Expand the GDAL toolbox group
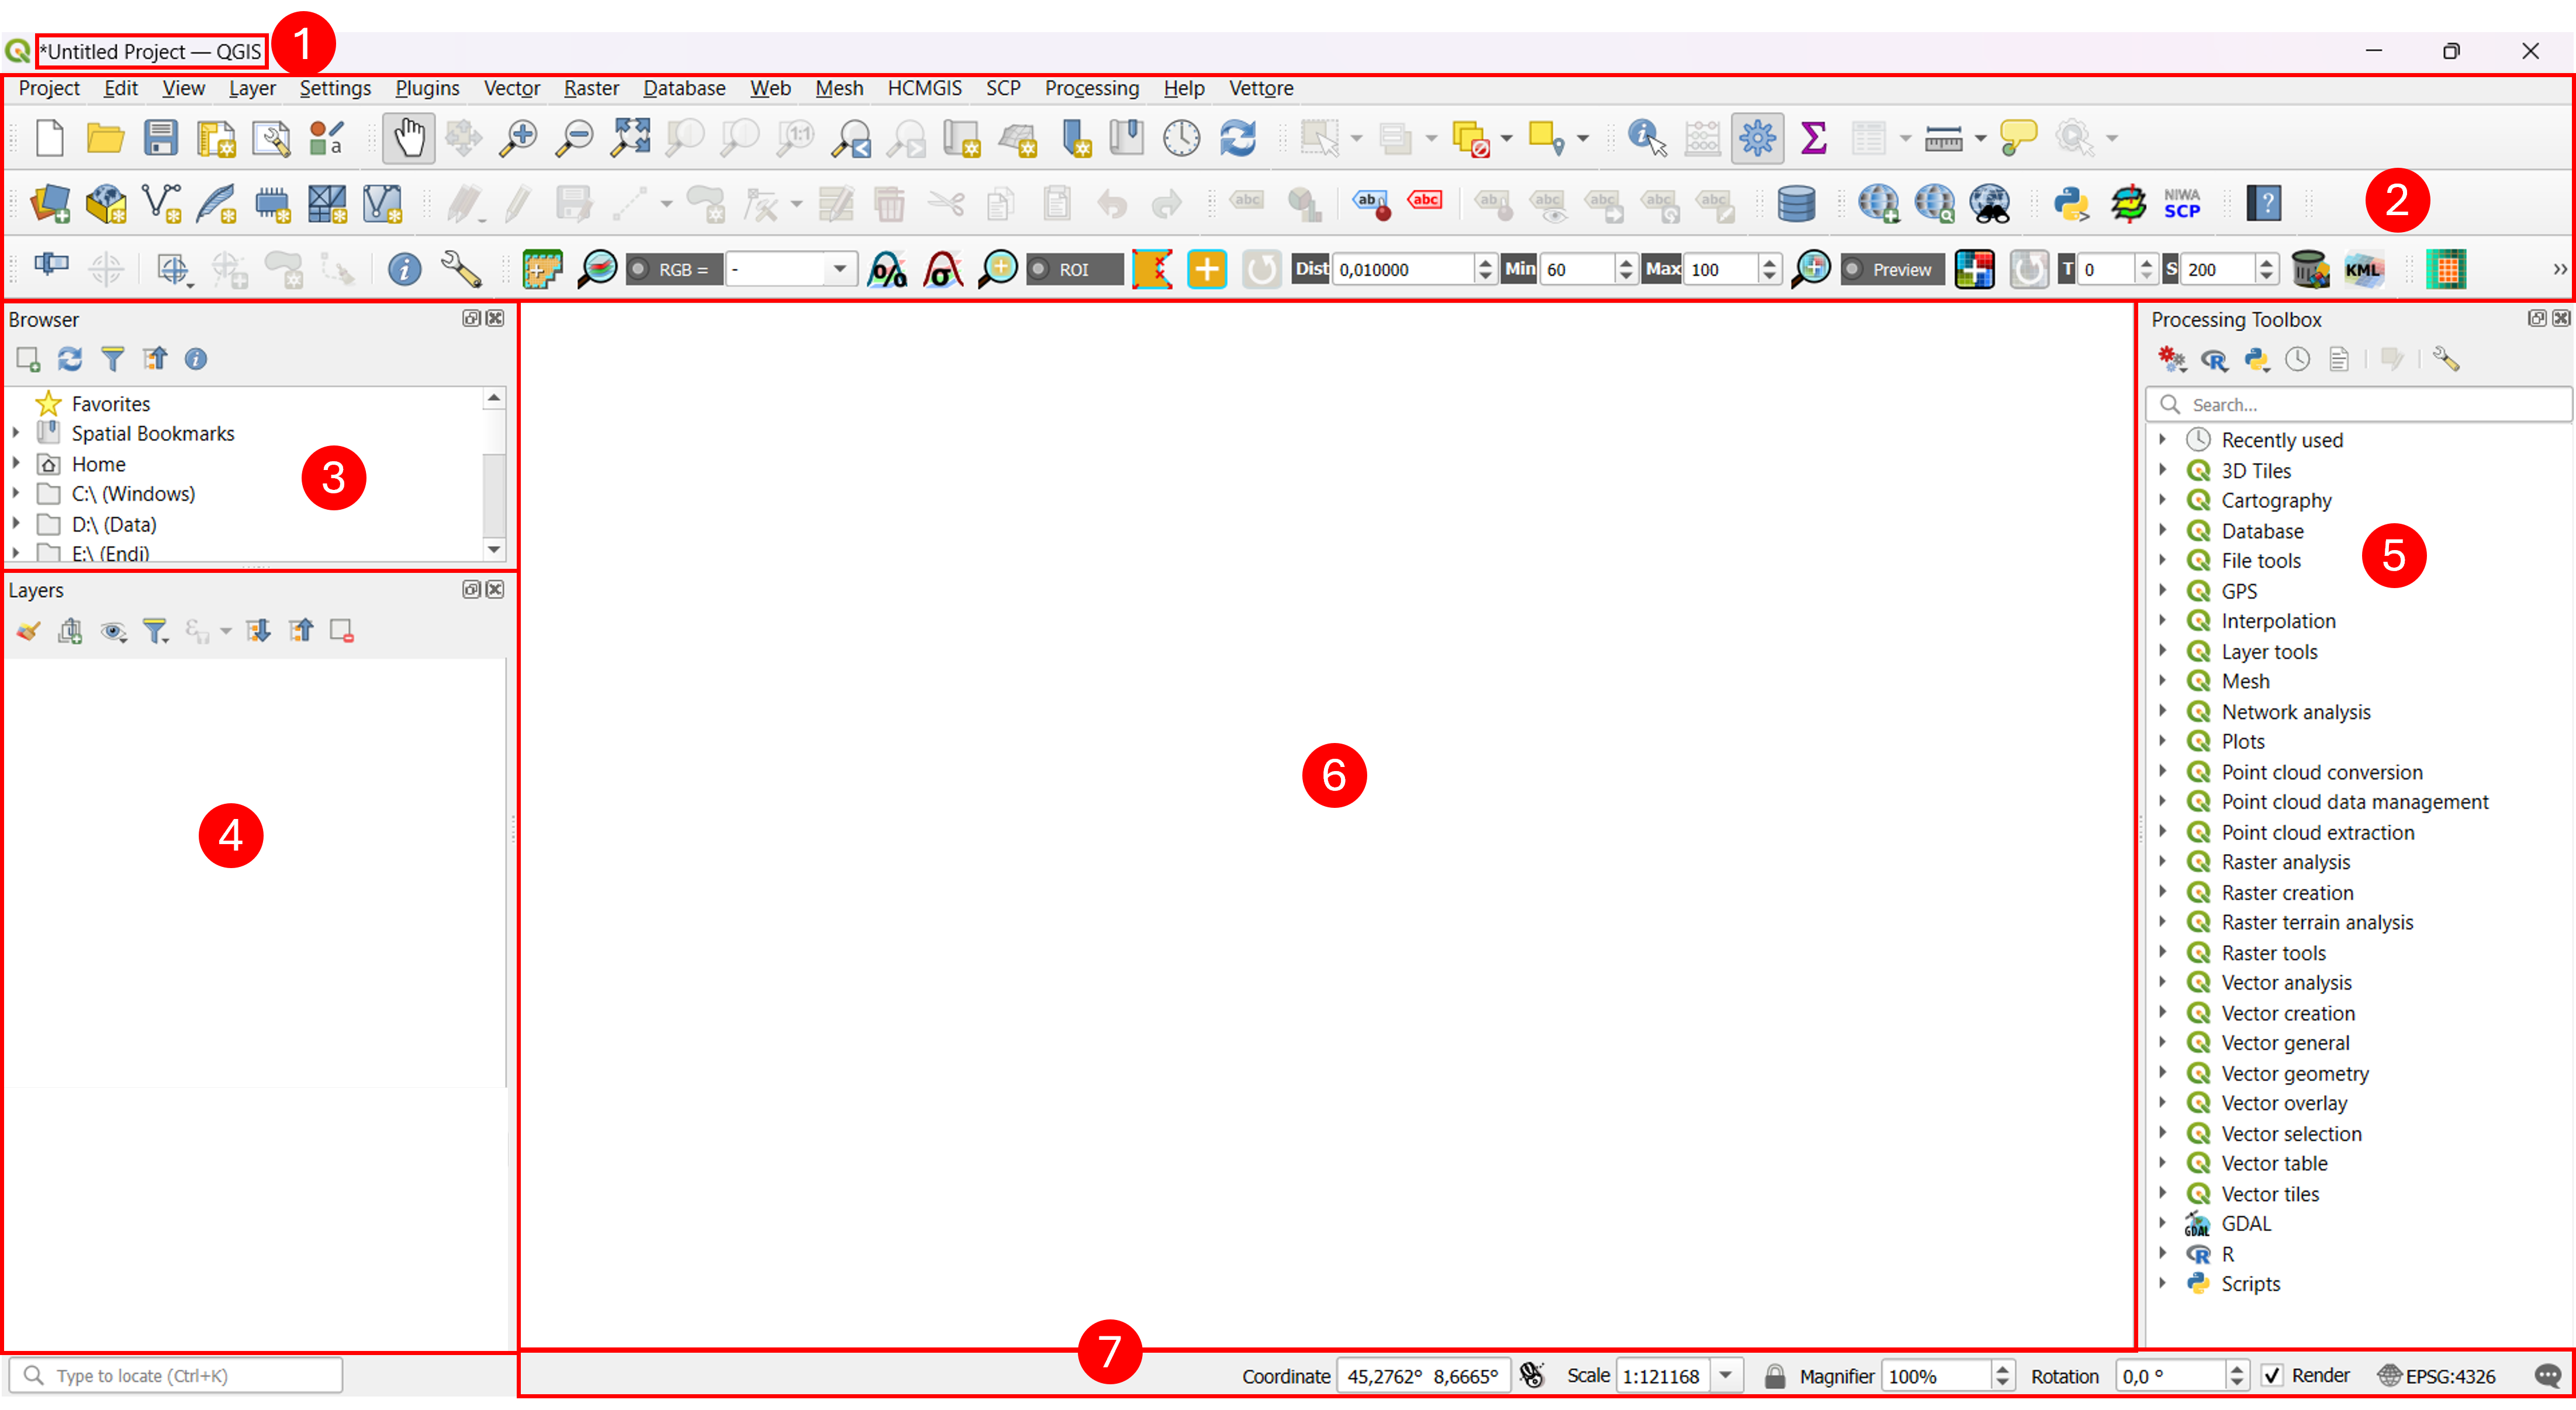Image resolution: width=2576 pixels, height=1410 pixels. tap(2162, 1223)
